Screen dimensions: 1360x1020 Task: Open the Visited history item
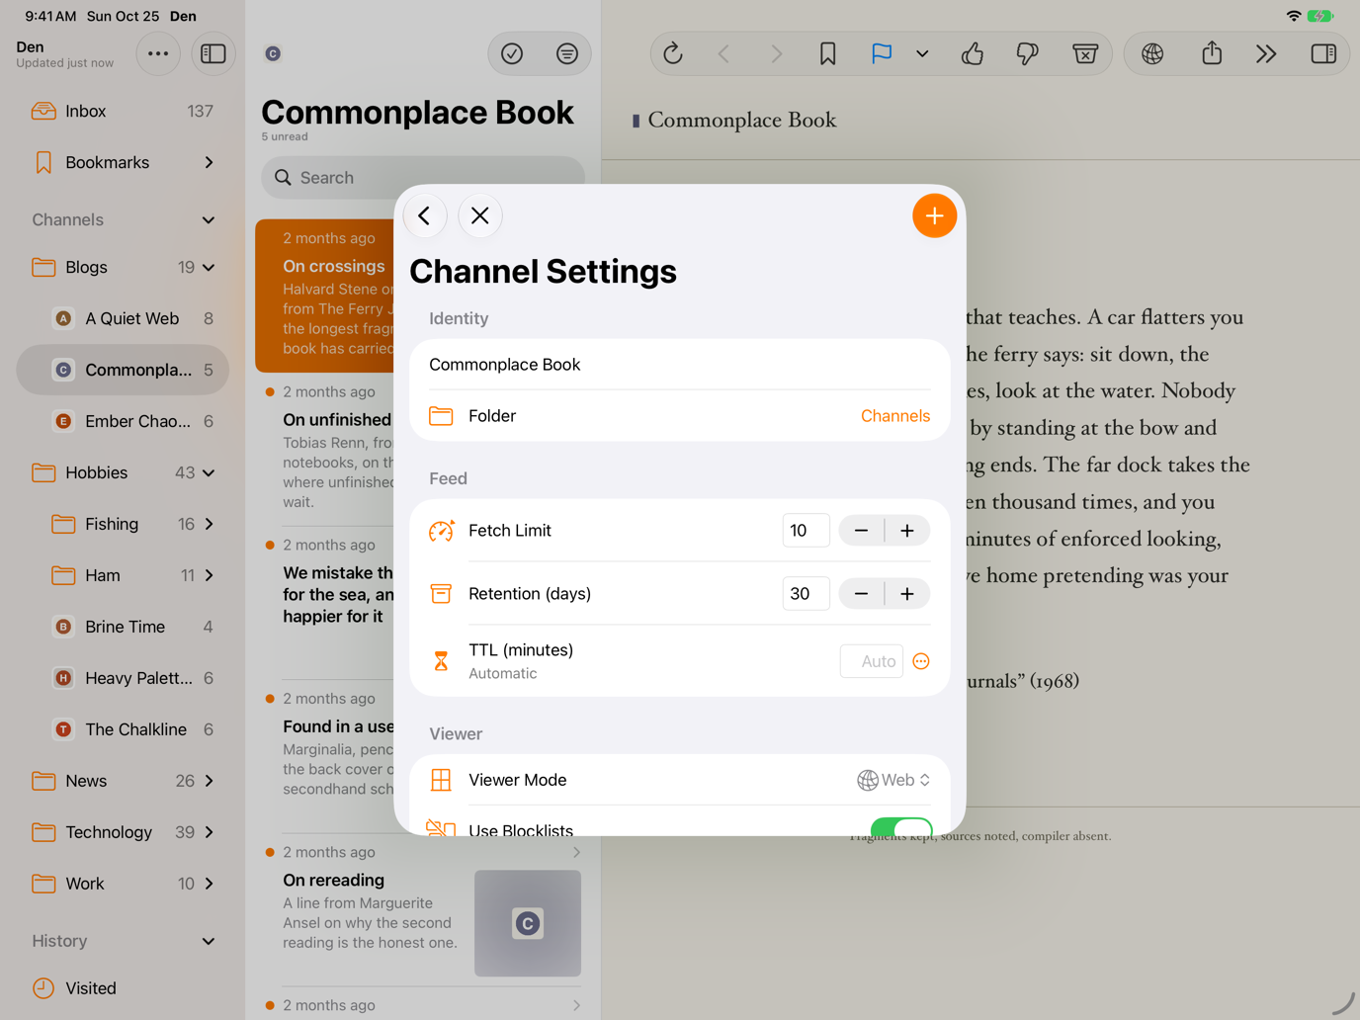tap(123, 988)
